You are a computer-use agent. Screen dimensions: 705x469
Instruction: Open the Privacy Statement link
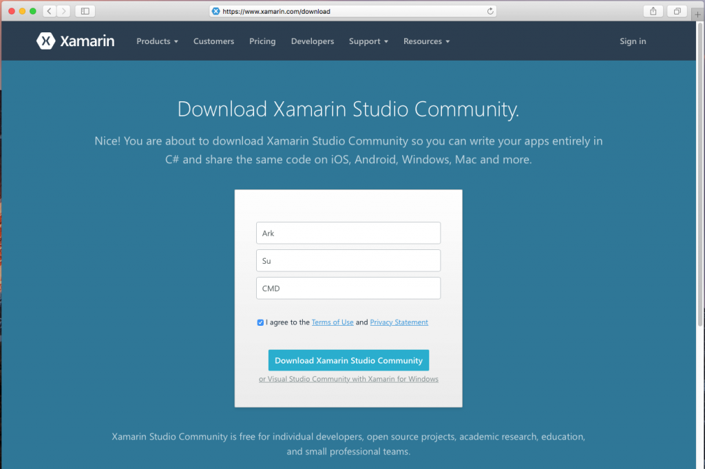coord(399,322)
